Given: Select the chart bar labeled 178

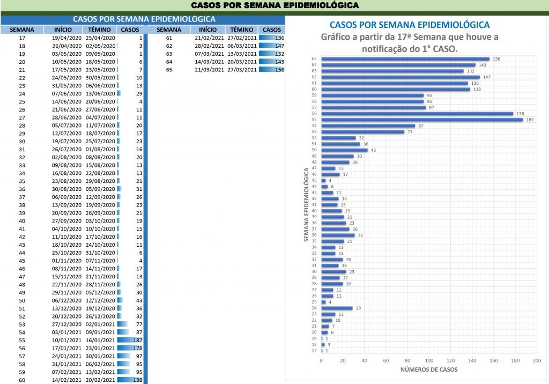Looking at the screenshot, I should 417,113.
